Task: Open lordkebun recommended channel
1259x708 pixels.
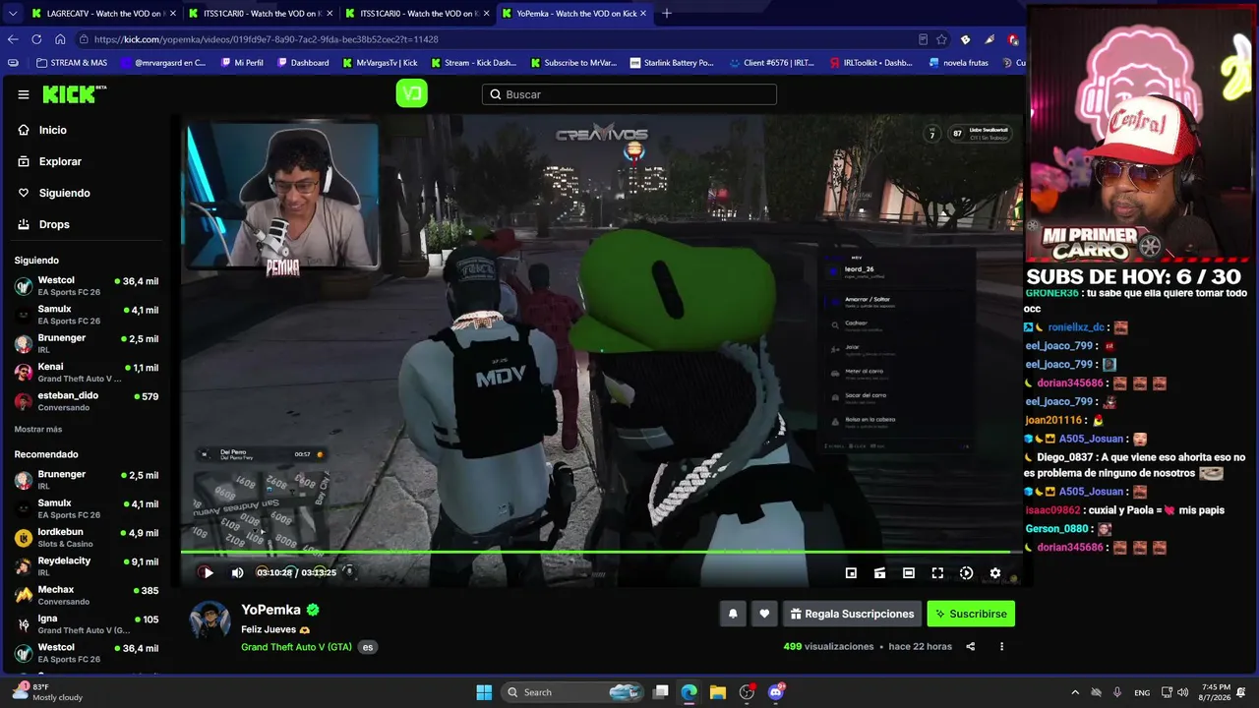Action: coord(87,538)
